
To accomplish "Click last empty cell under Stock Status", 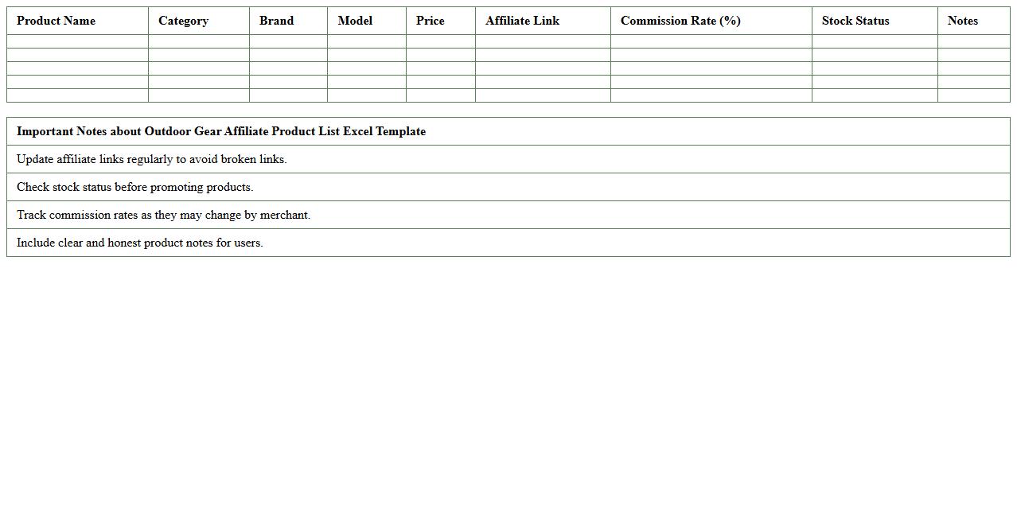I will coord(875,95).
